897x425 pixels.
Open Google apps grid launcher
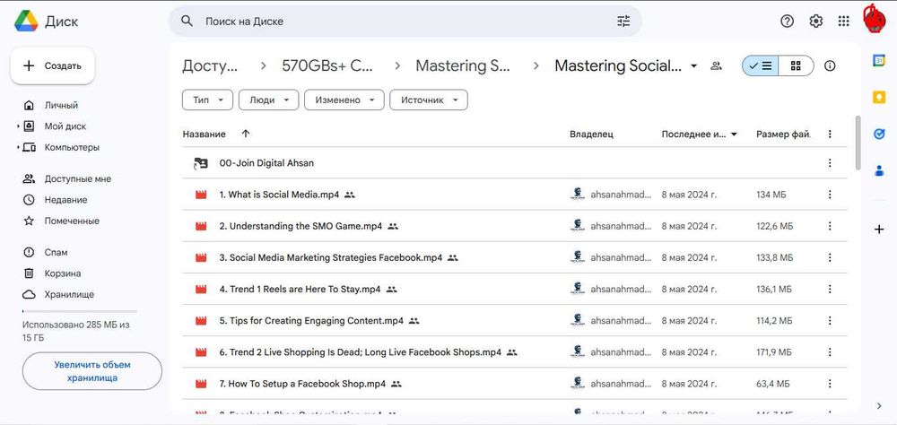point(843,22)
